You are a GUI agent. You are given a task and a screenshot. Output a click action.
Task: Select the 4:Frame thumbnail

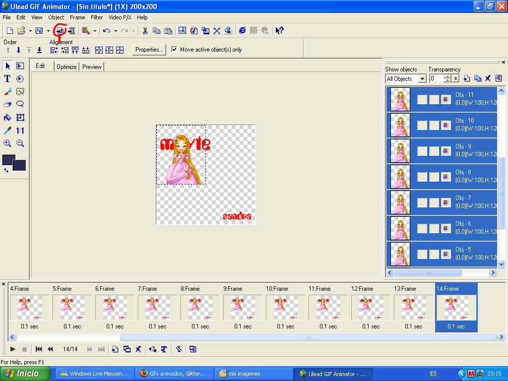(x=29, y=308)
